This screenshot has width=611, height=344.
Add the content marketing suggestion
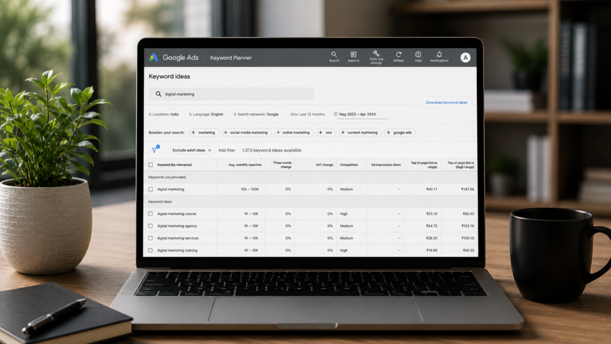(359, 133)
